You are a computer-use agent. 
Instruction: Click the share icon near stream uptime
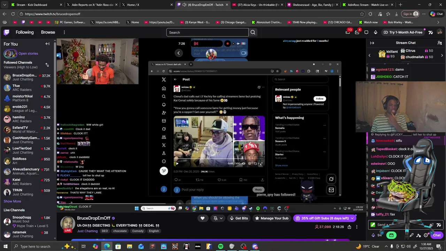pos(349,227)
